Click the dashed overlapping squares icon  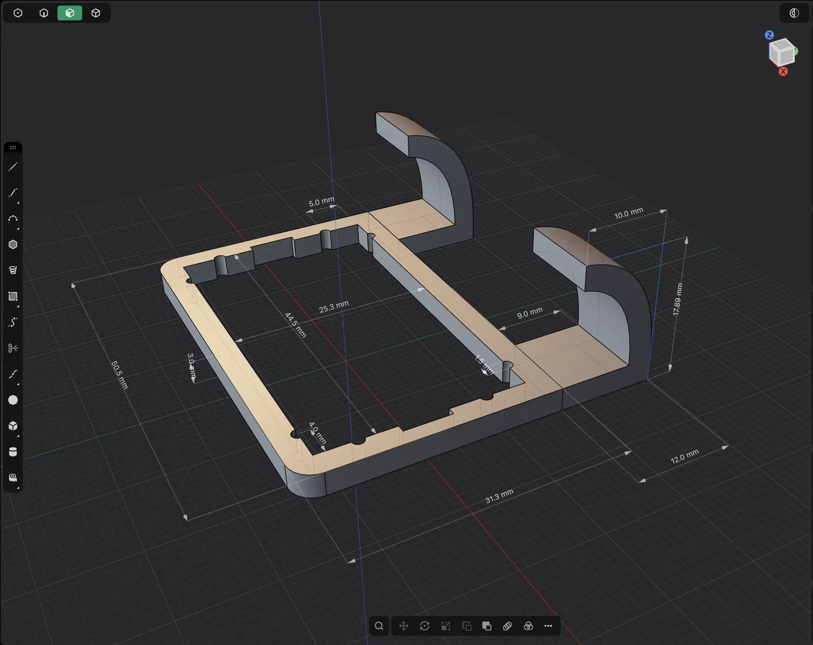click(x=466, y=626)
